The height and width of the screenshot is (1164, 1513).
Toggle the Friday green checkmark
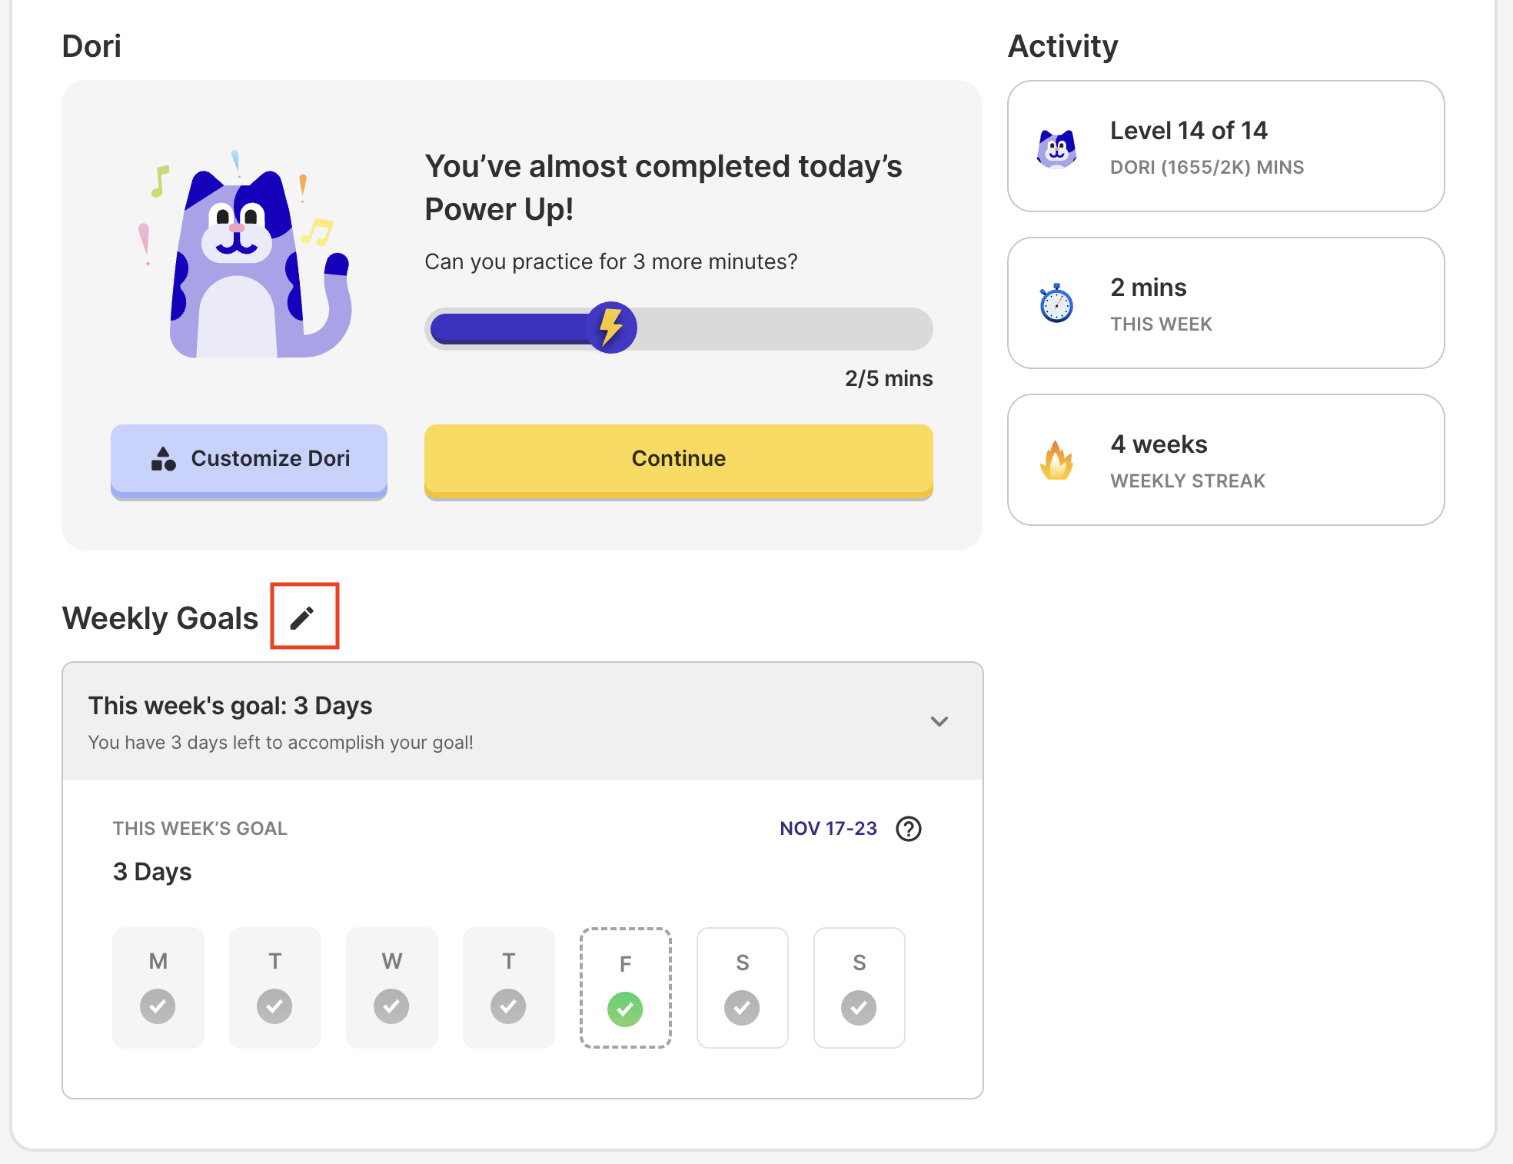[x=625, y=1008]
